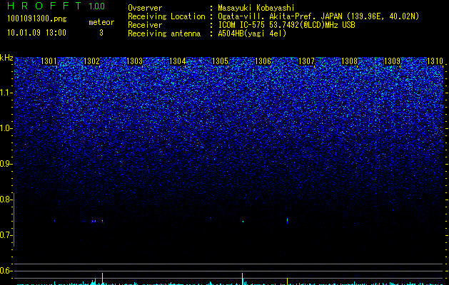
Task: Click the 1302 time marker
Action: point(91,61)
